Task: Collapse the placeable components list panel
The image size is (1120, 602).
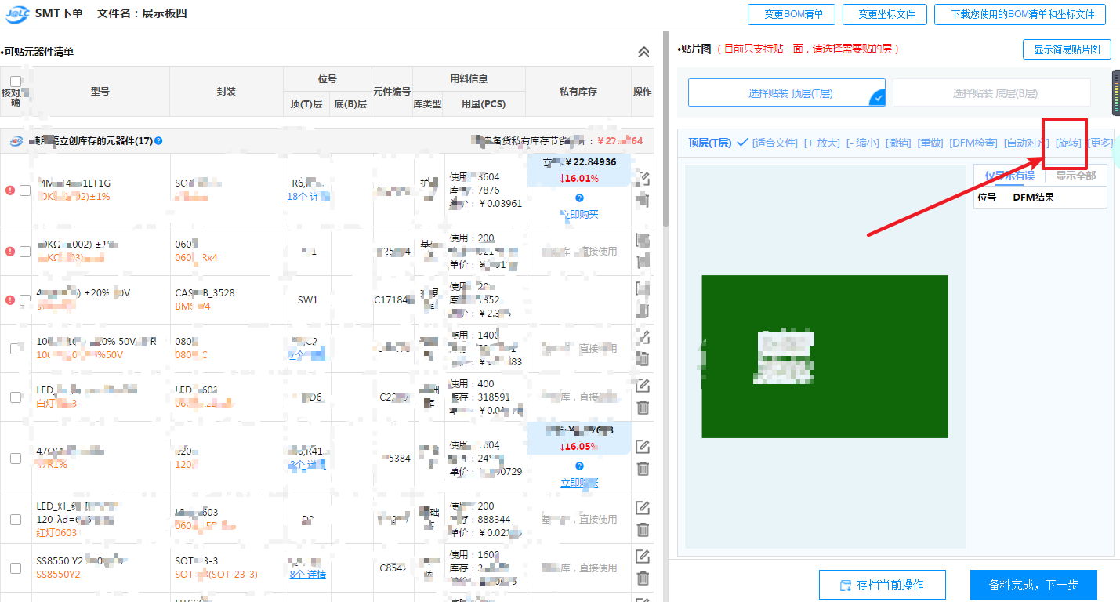Action: [x=643, y=53]
